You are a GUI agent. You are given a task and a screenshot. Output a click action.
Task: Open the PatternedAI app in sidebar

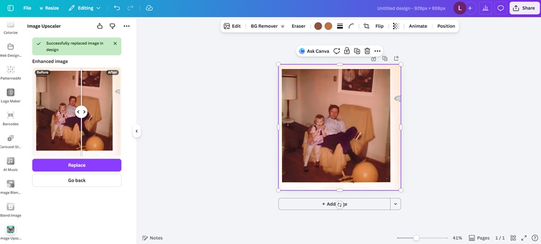pos(11,73)
